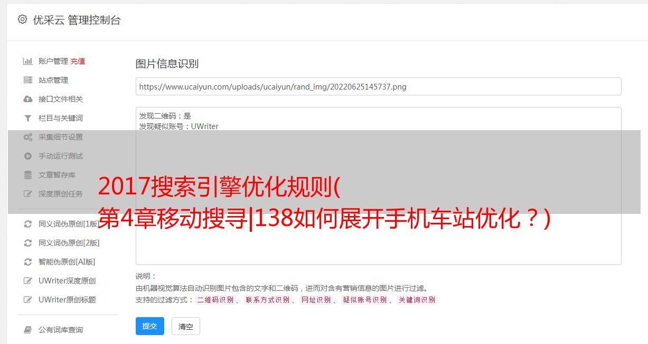Click inside the recognition result text area
Screen dimensions: 648x344
click(x=378, y=186)
